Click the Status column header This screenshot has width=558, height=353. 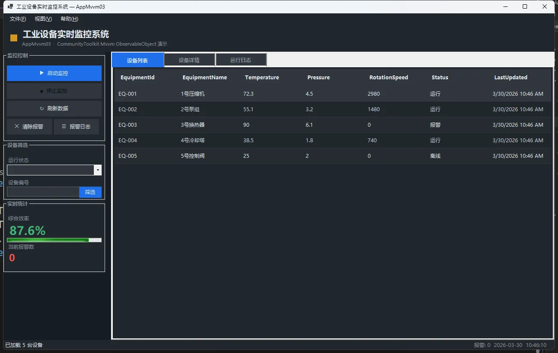point(440,78)
